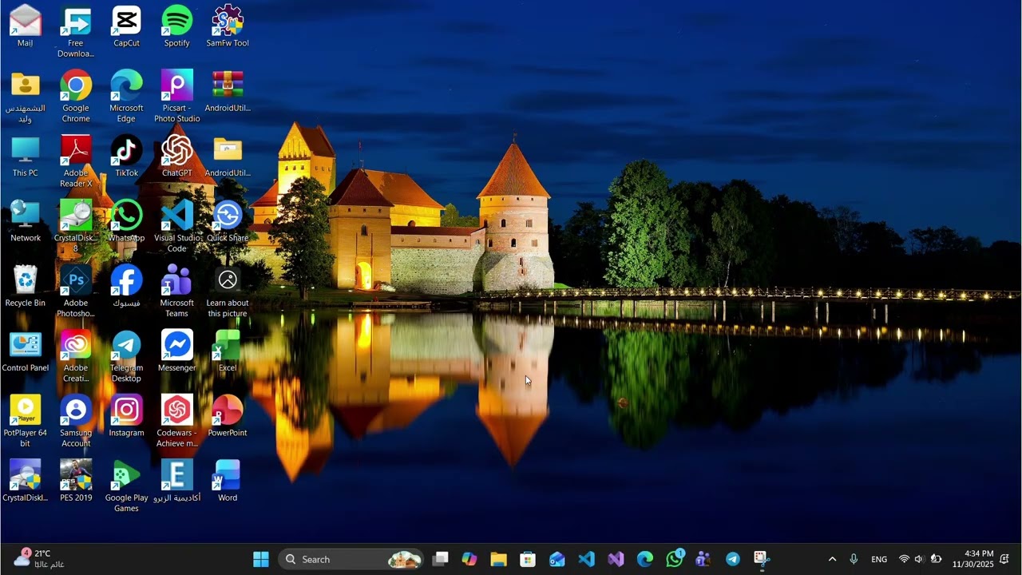Image resolution: width=1022 pixels, height=575 pixels.
Task: Open the Windows Start menu
Action: 261,559
